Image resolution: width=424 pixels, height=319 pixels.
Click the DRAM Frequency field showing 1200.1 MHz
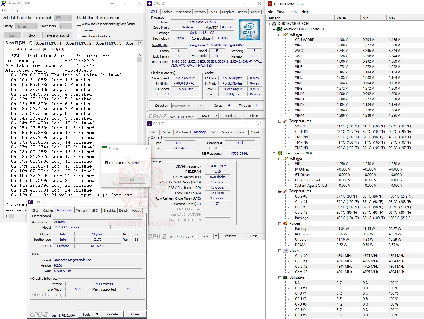218,166
